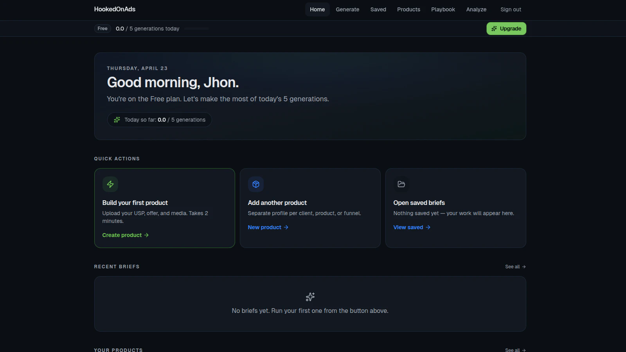Click the lightning bolt icon on first product card
Screen dimensions: 626x352
[x=110, y=184]
